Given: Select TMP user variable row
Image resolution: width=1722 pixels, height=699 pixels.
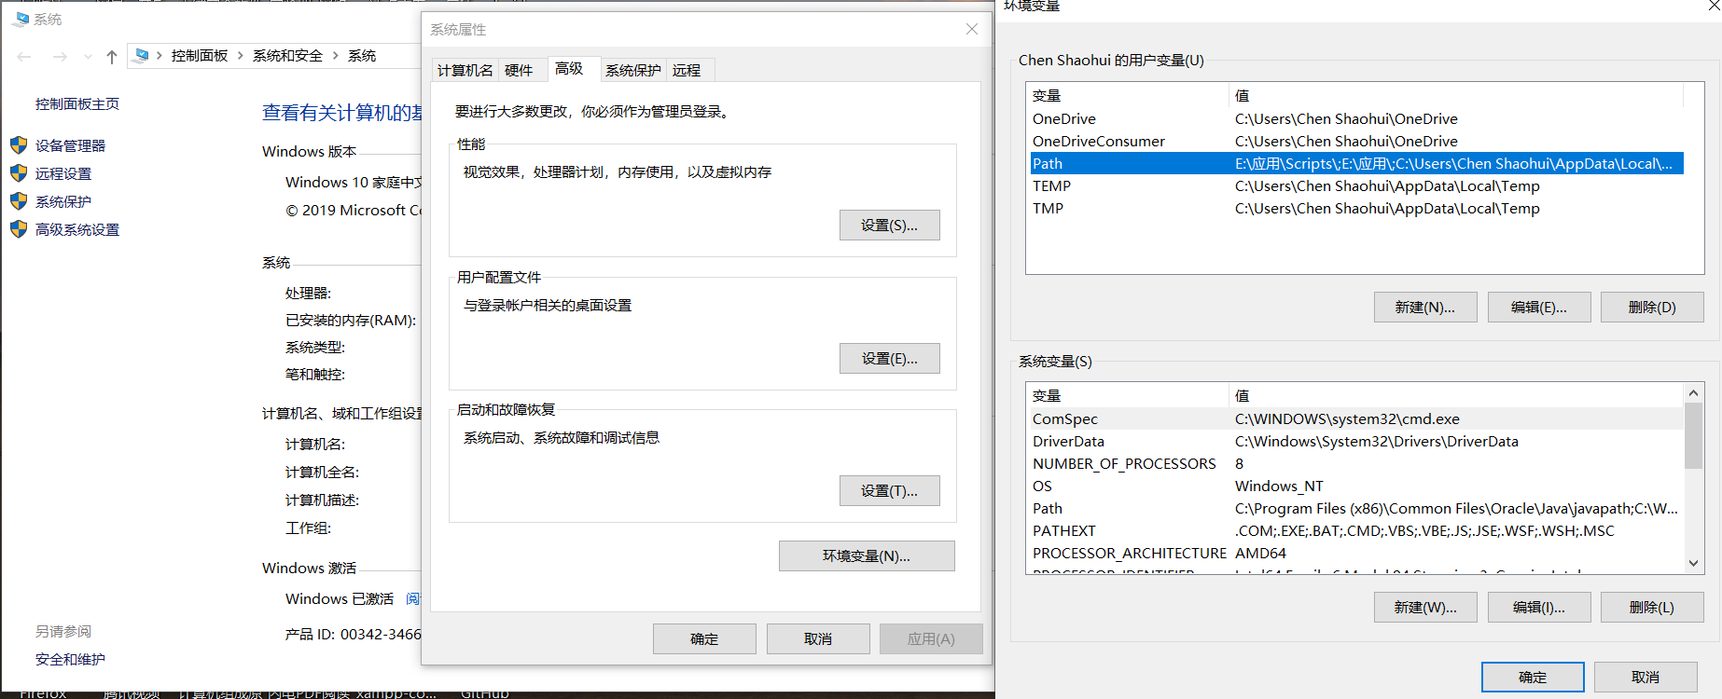Looking at the screenshot, I should pyautogui.click(x=1357, y=208).
